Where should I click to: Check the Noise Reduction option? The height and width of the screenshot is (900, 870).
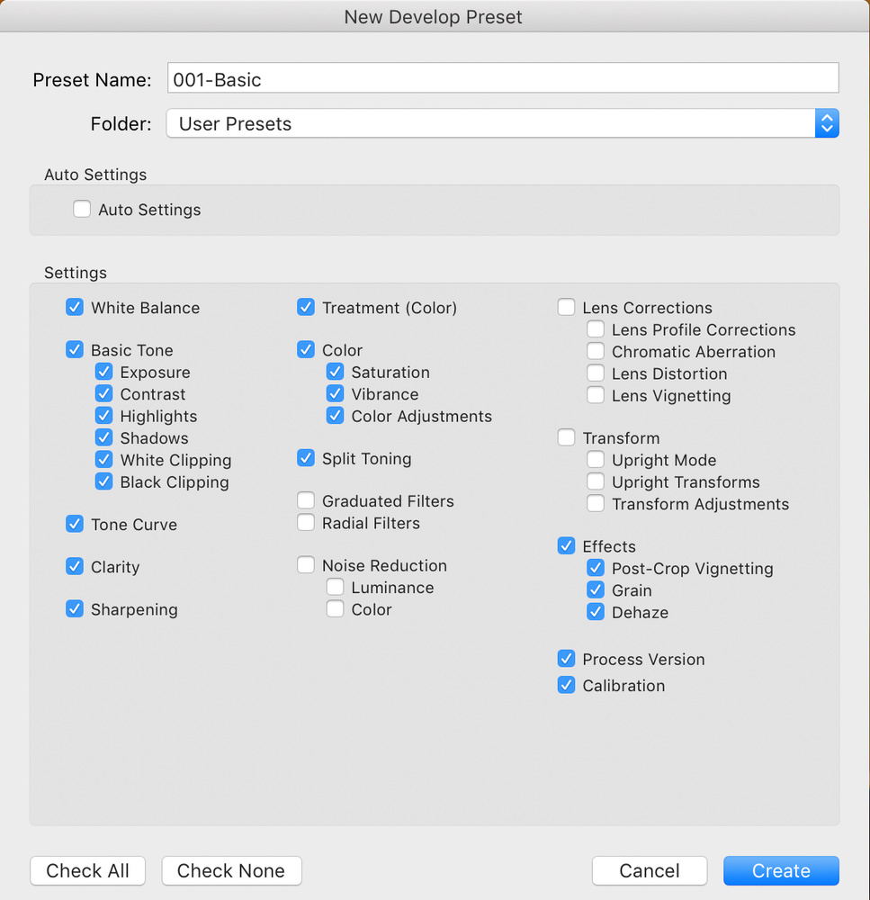click(x=306, y=565)
